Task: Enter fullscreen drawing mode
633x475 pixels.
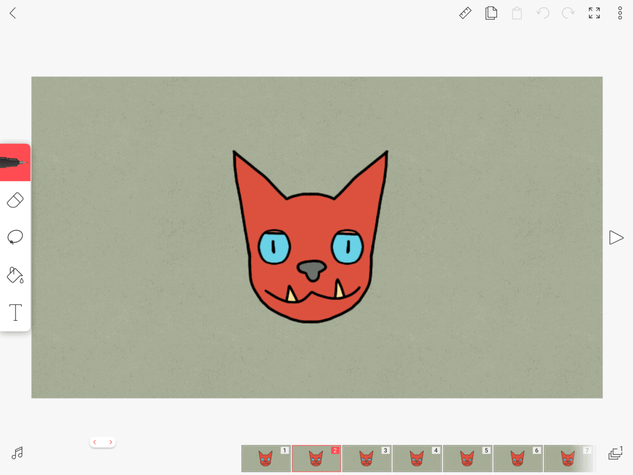Action: click(x=594, y=13)
